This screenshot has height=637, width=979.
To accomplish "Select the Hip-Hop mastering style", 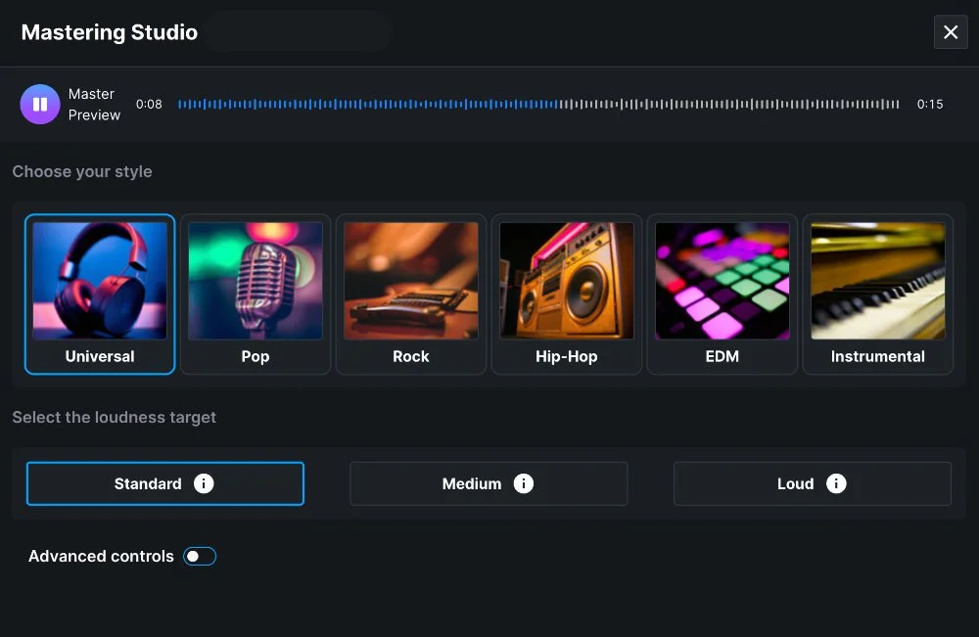I will coord(566,294).
